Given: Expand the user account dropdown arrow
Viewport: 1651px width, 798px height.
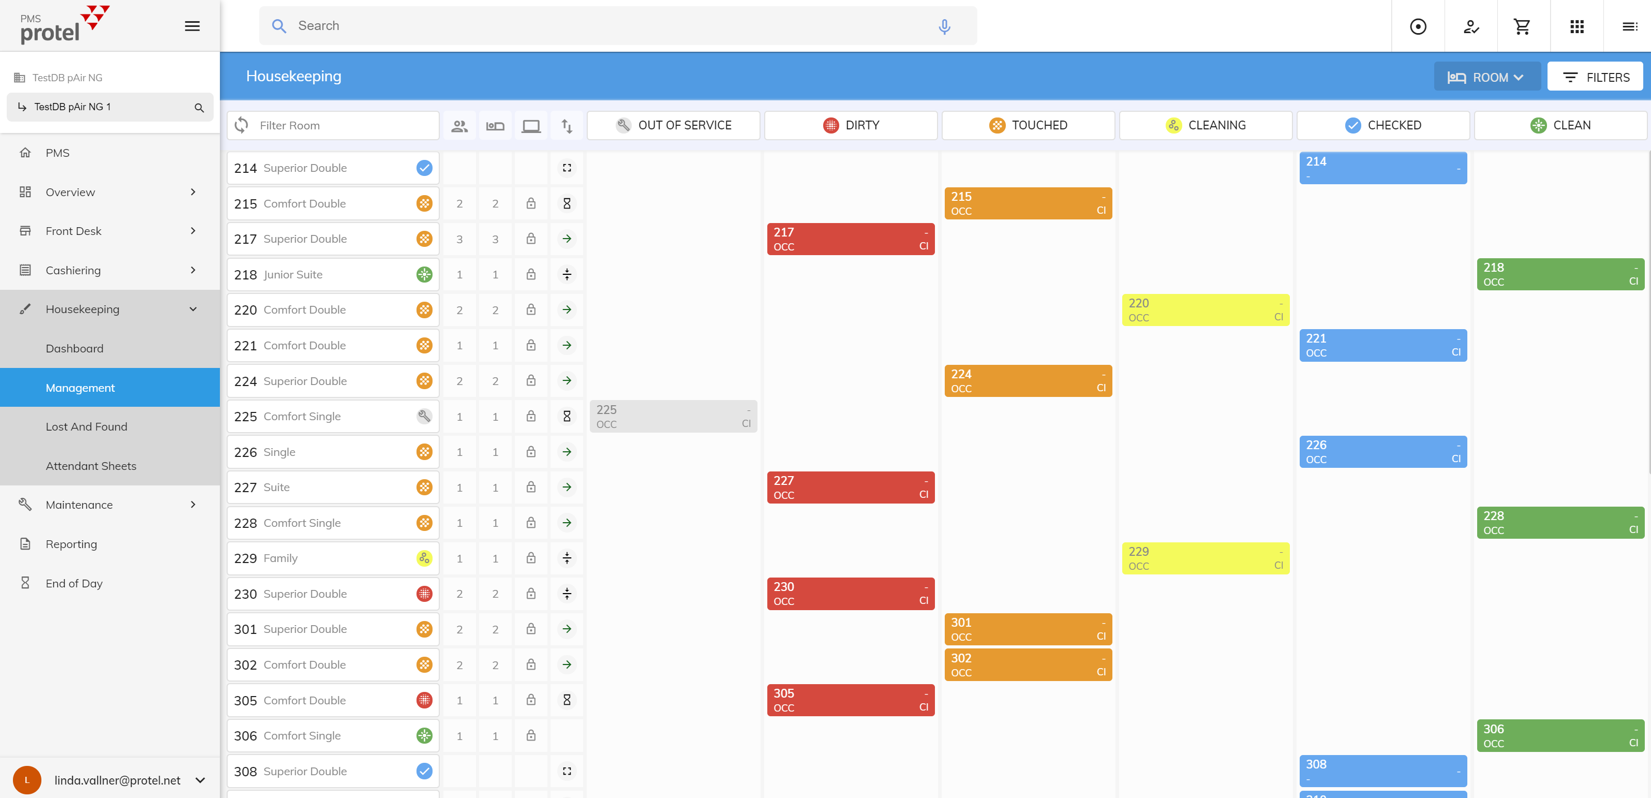Looking at the screenshot, I should 200,780.
